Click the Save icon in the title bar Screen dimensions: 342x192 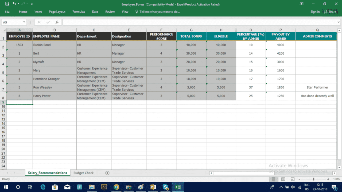[7, 4]
